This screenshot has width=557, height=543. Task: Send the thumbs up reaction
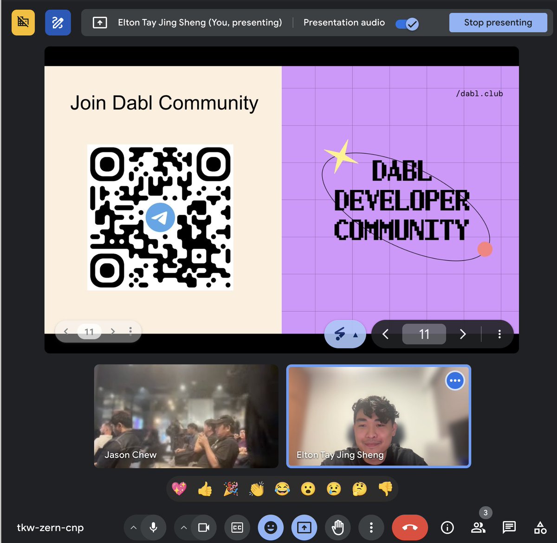[x=205, y=489]
